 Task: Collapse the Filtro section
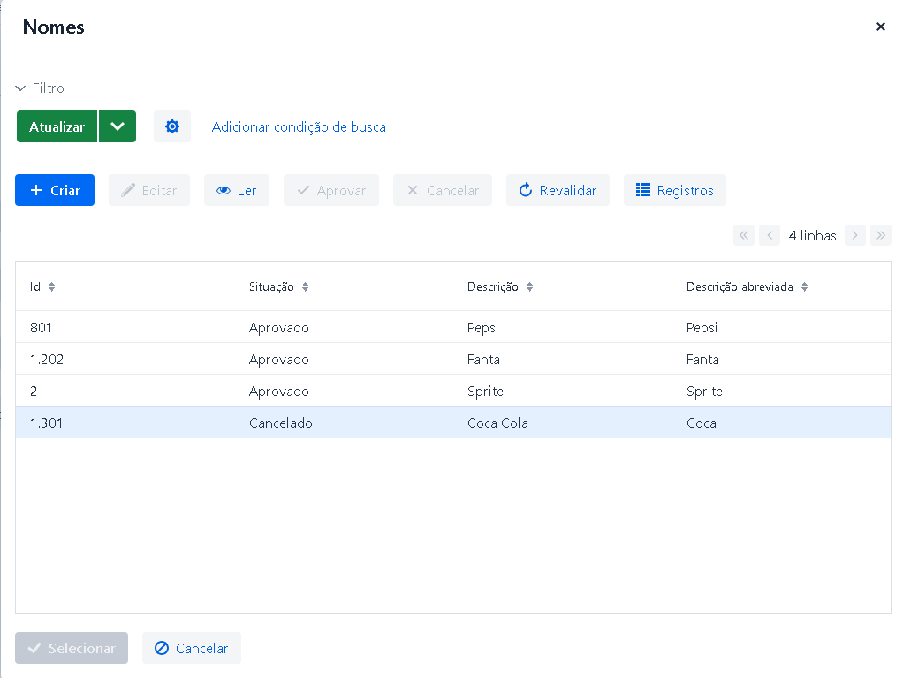tap(40, 88)
